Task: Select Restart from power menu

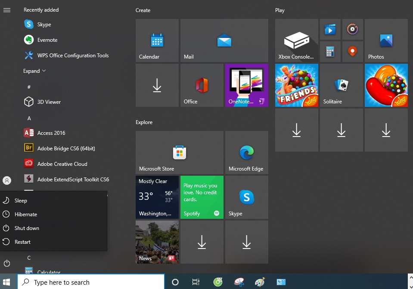Action: [54, 242]
